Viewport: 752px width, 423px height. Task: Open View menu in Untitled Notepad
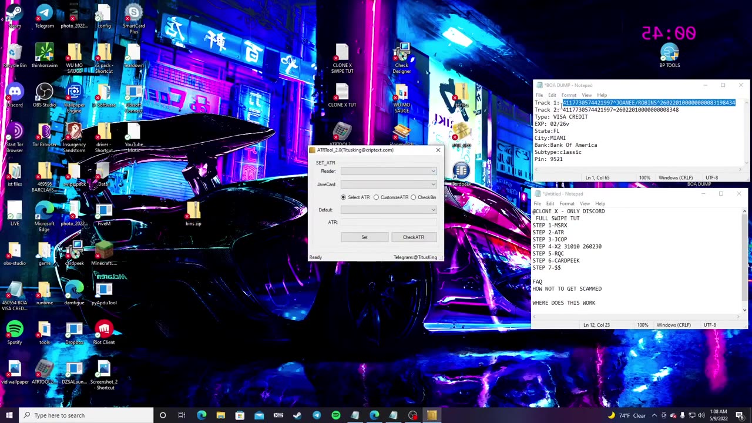coord(585,204)
